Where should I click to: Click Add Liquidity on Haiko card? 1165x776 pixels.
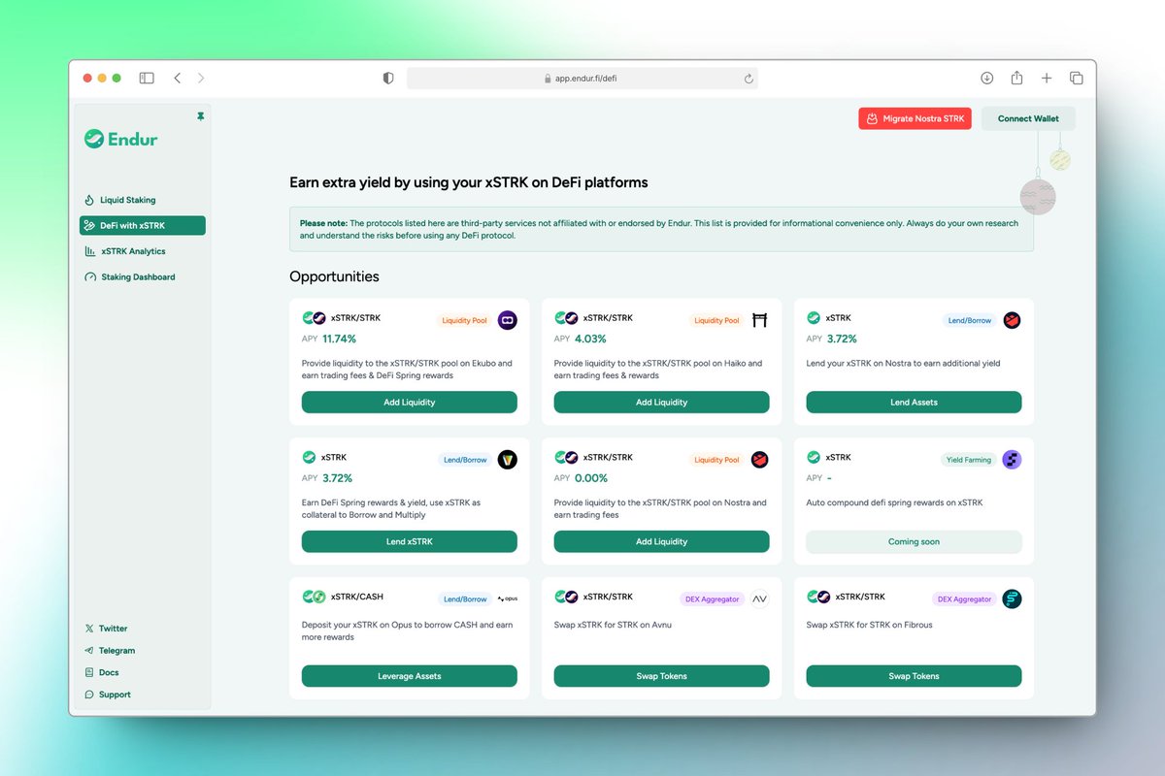tap(661, 403)
